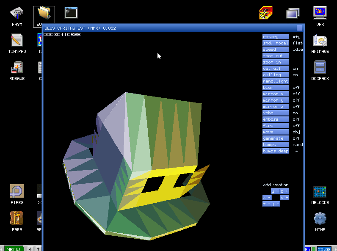Click the 'x +' add vector button
The width and height of the screenshot is (337, 251).
[285, 198]
